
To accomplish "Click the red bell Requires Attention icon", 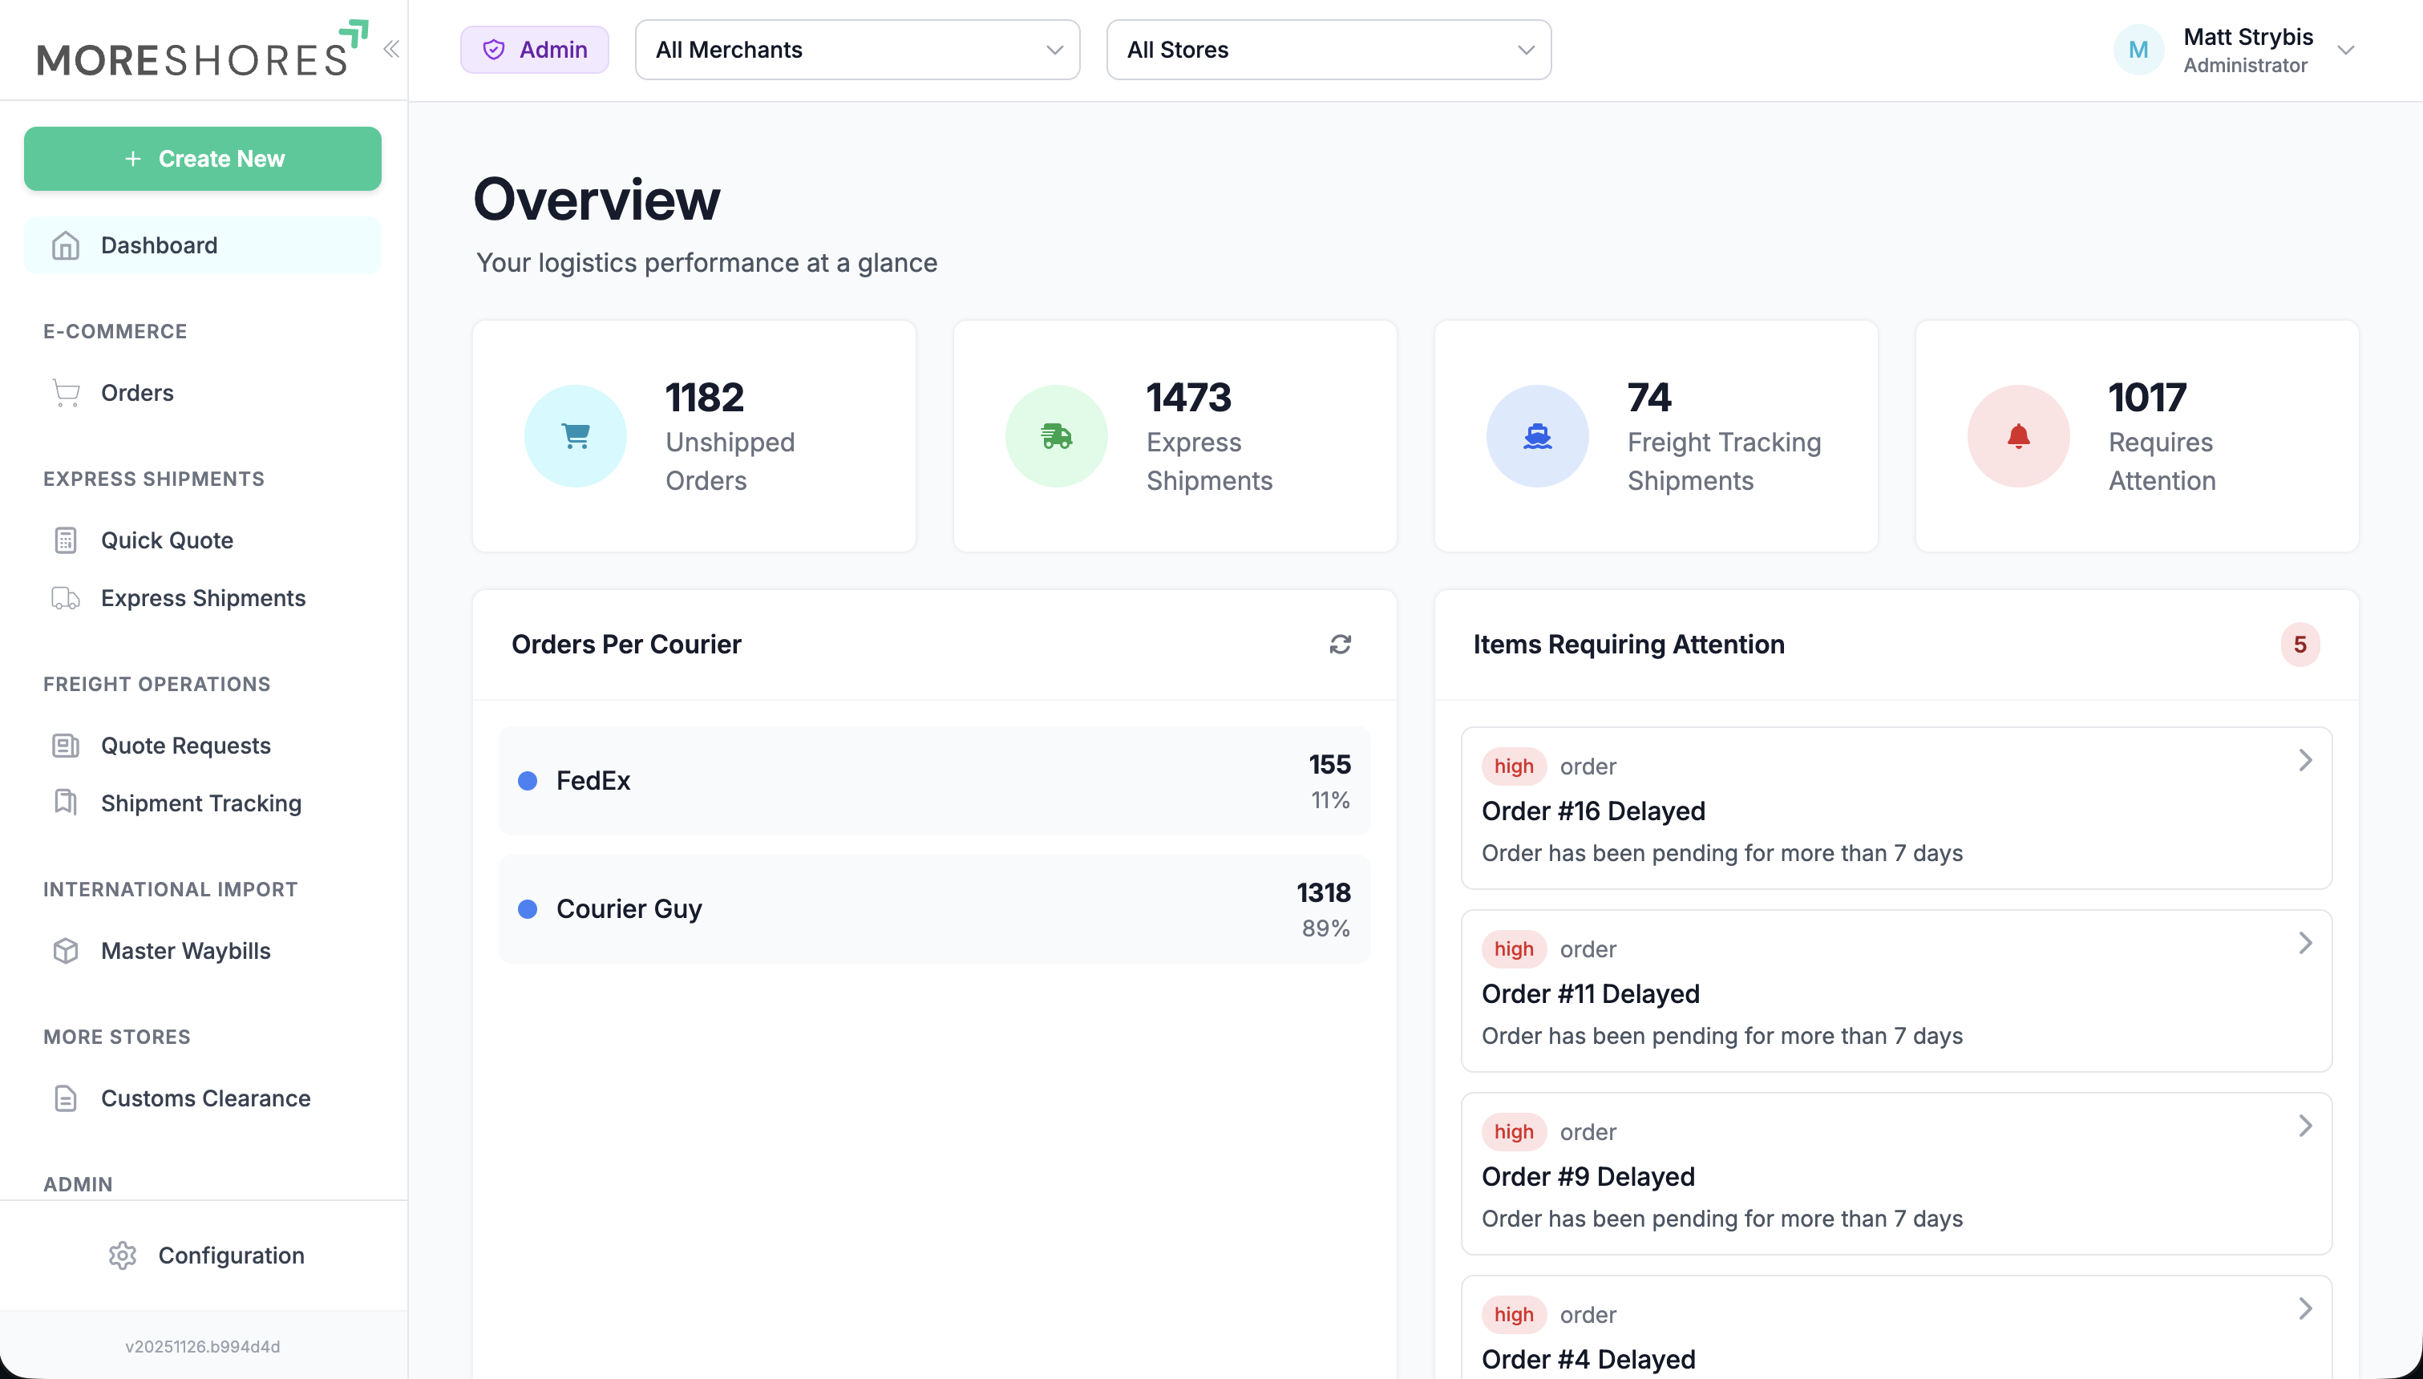I will click(2018, 435).
